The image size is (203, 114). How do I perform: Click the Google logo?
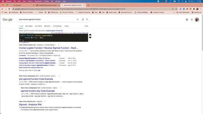coord(7,20)
